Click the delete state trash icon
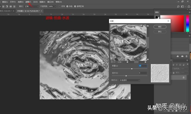Image resolution: width=191 pixels, height=114 pixels. (186, 56)
